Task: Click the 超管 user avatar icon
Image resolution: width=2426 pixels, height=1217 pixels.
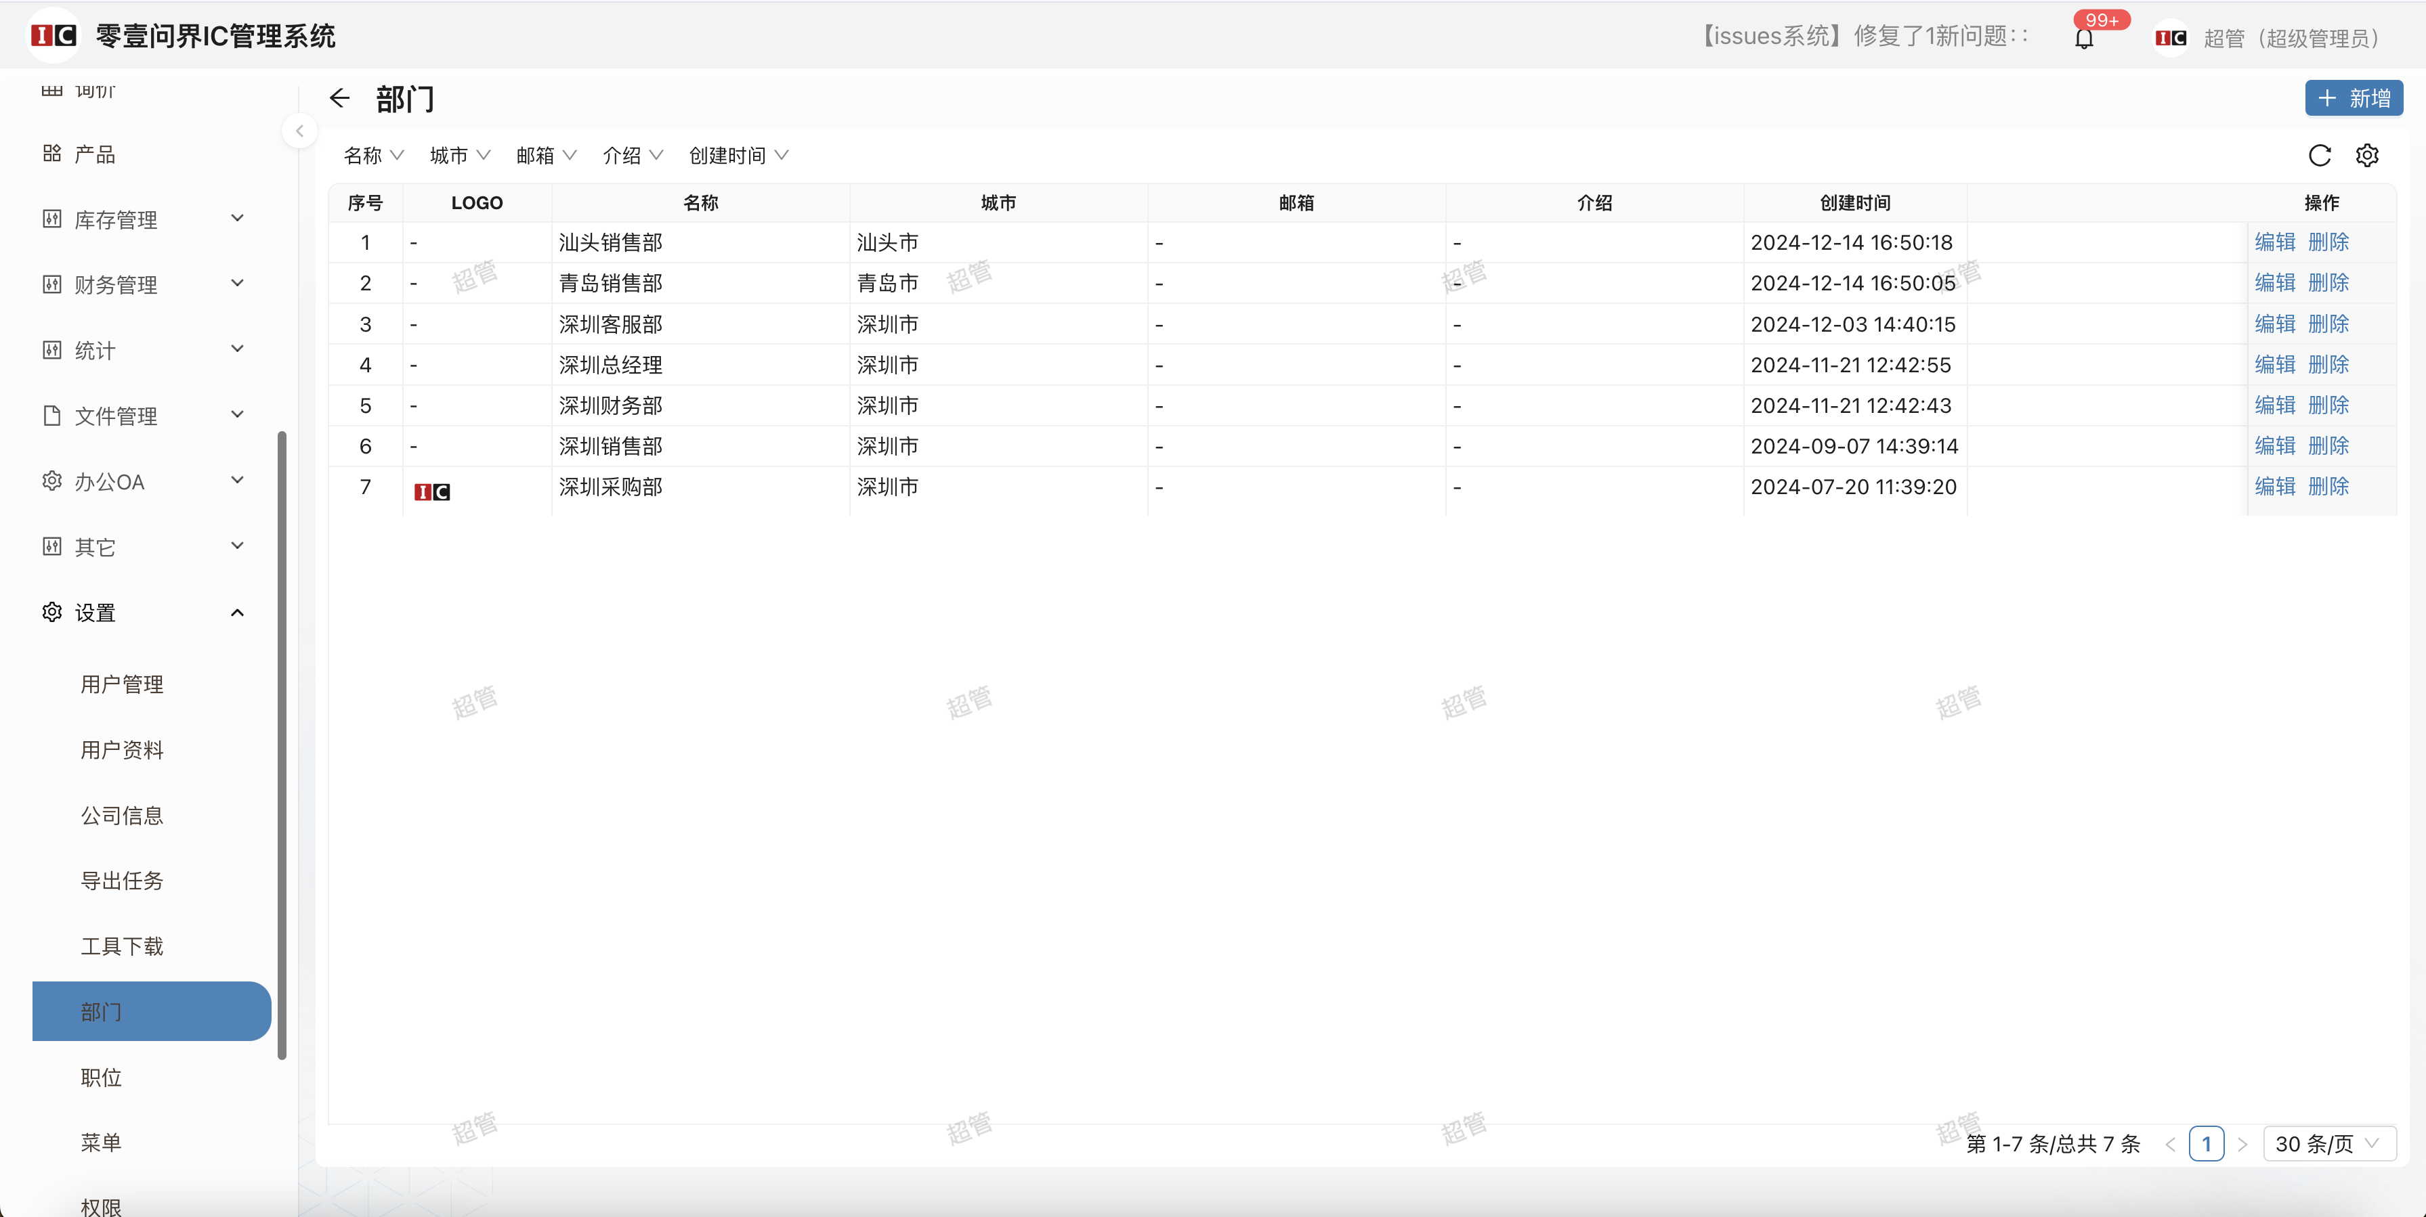Action: point(2171,38)
